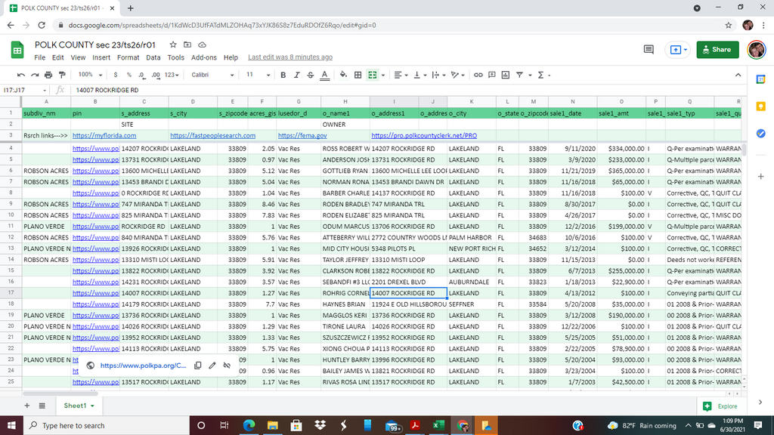
Task: Edit link pencil icon in popup
Action: (212, 366)
